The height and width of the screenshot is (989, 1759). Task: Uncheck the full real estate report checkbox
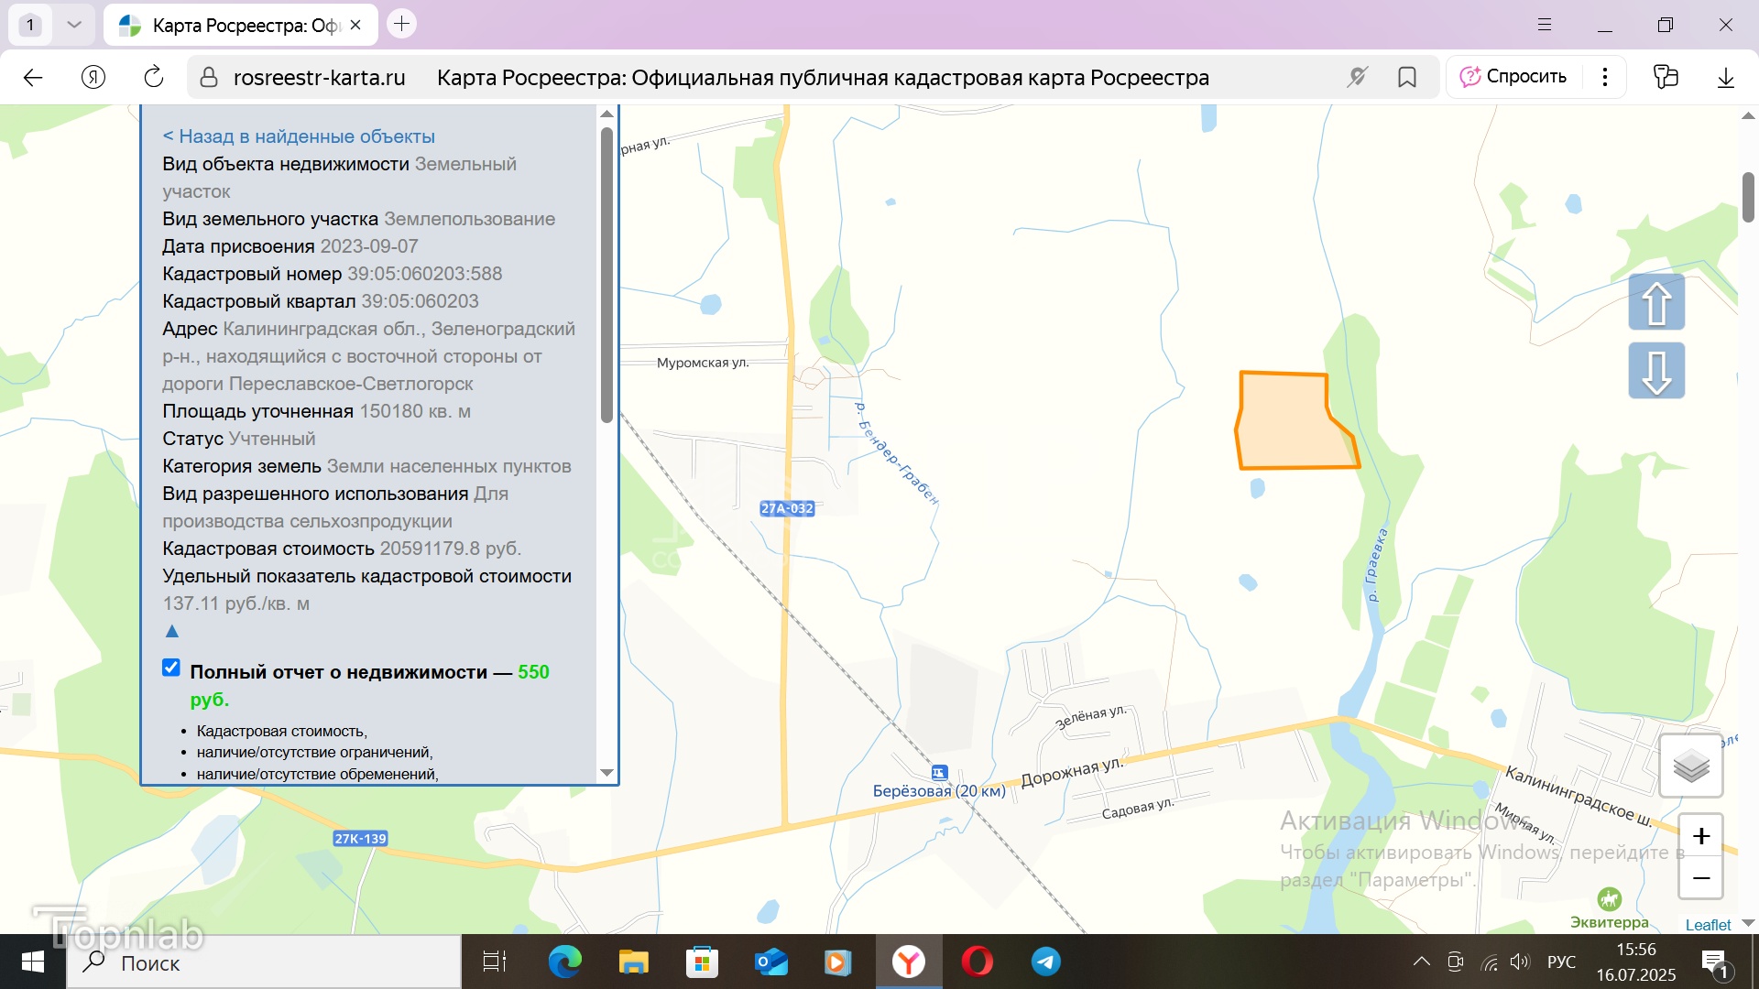171,668
